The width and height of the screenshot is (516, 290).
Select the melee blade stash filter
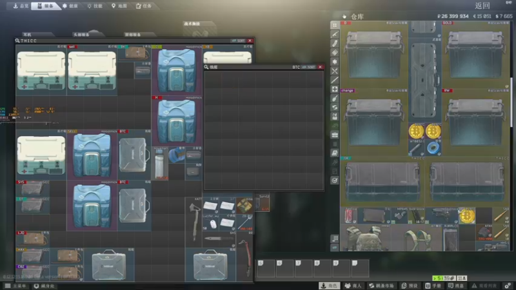tap(335, 80)
